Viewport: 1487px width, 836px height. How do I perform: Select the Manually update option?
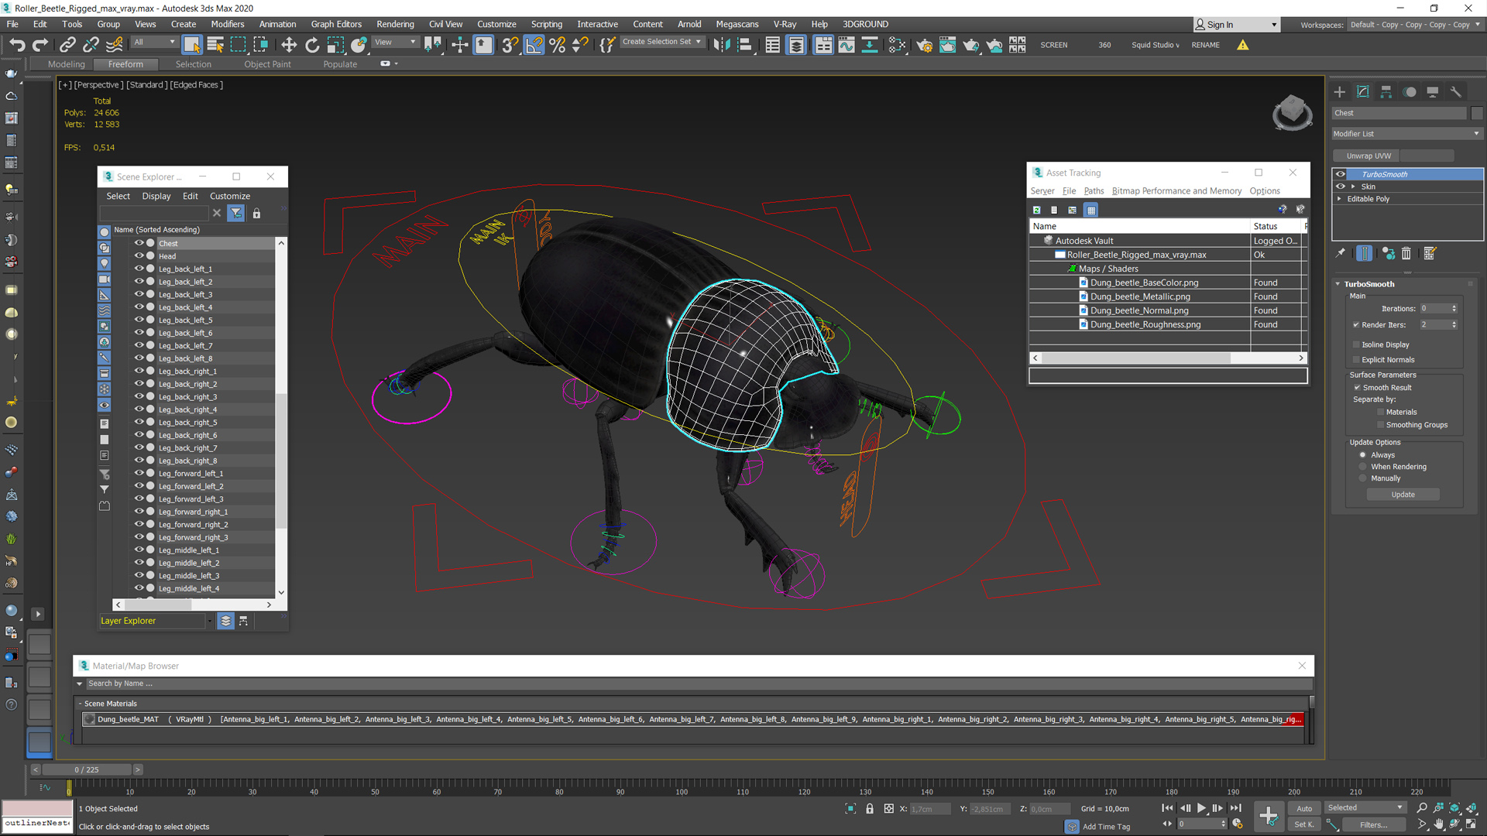1363,478
